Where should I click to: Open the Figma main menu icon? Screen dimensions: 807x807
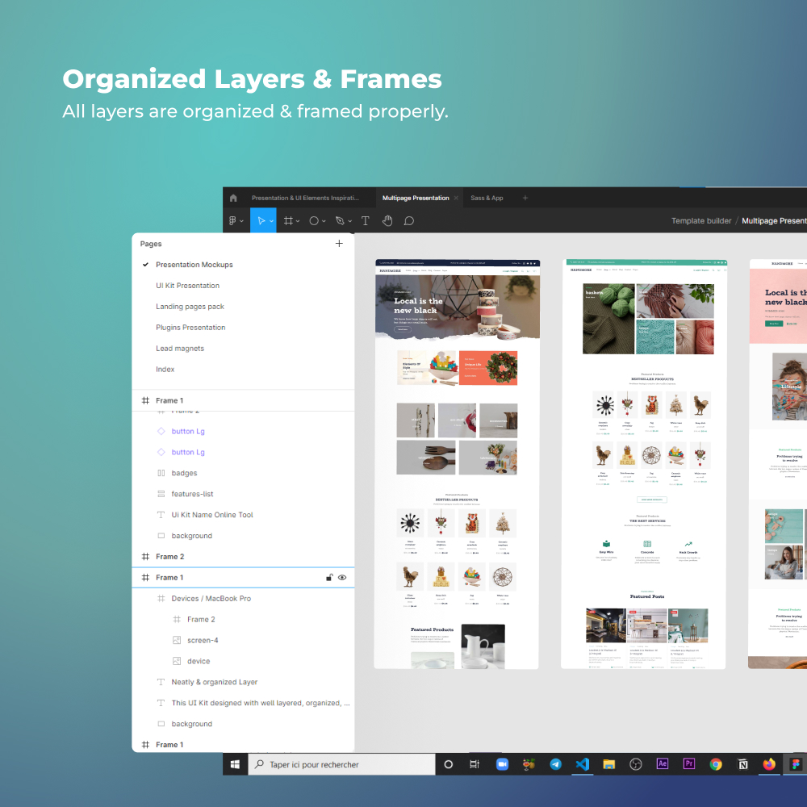point(232,221)
